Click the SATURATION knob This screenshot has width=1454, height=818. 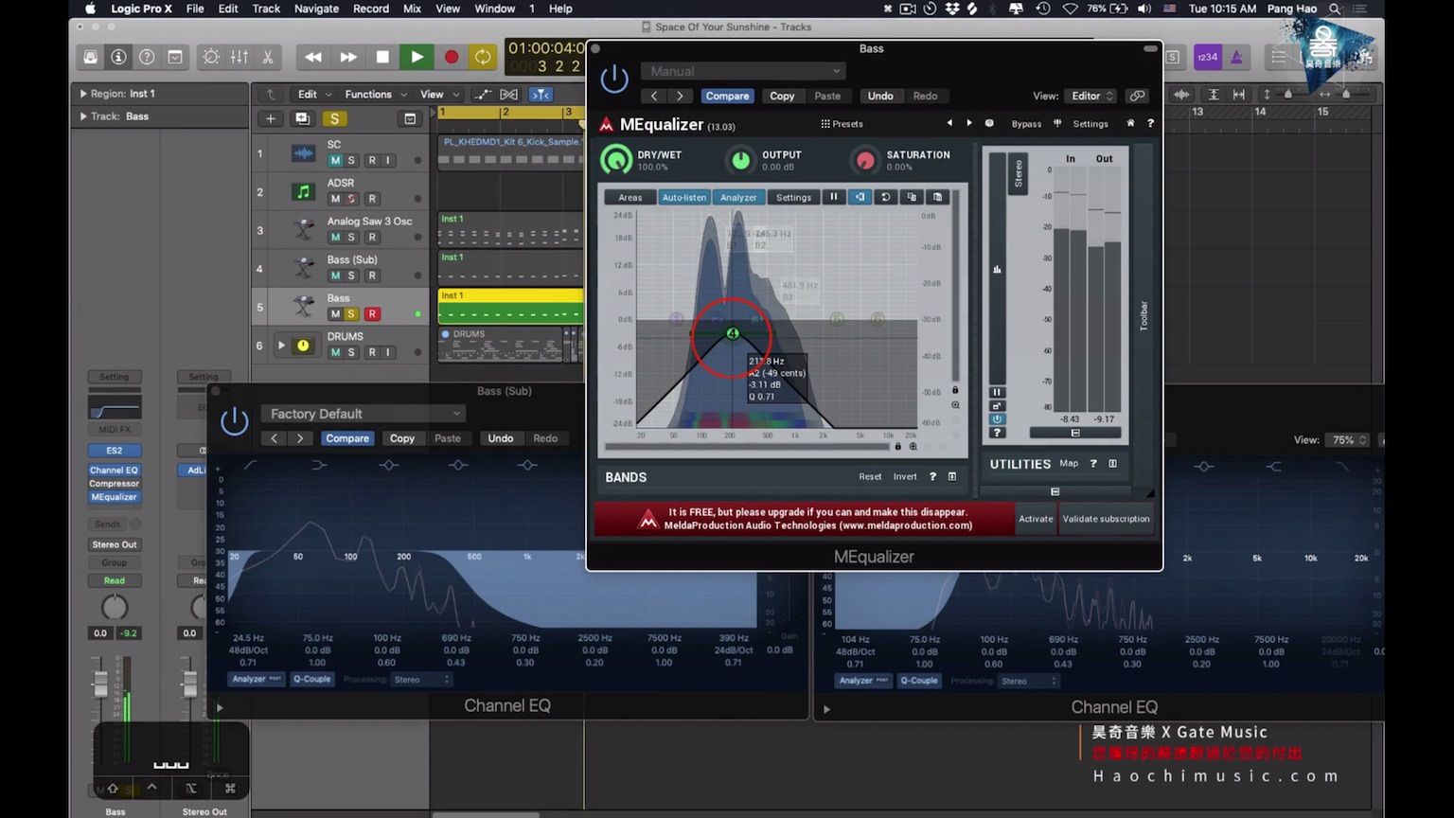pos(865,160)
